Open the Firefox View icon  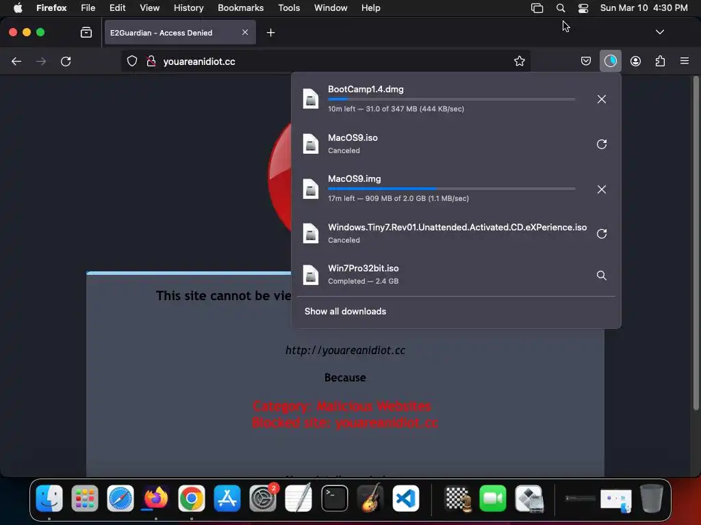coord(86,32)
